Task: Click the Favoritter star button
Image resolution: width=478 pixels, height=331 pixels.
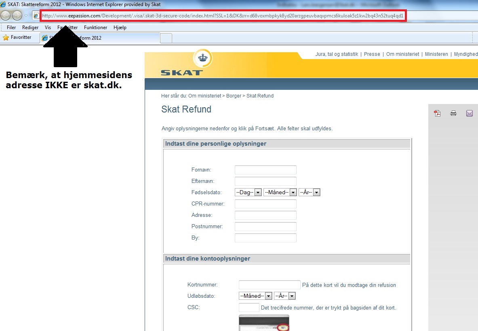Action: click(x=17, y=37)
